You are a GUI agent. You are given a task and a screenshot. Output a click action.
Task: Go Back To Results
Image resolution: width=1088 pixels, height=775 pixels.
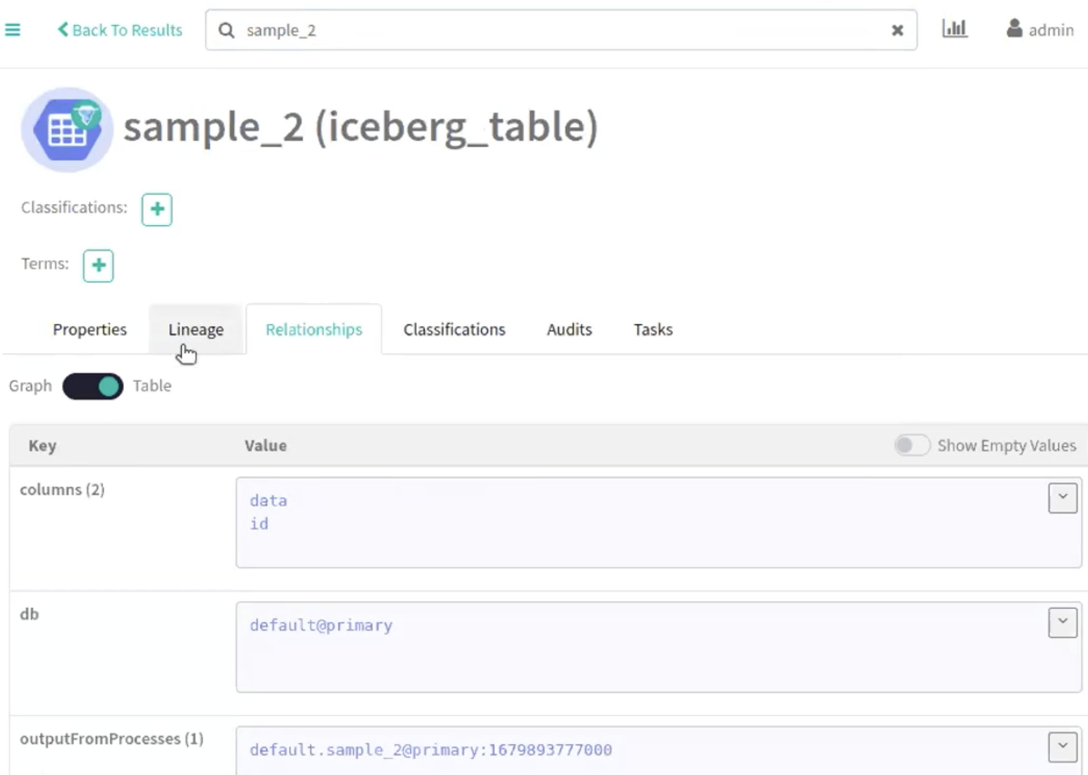[x=120, y=30]
